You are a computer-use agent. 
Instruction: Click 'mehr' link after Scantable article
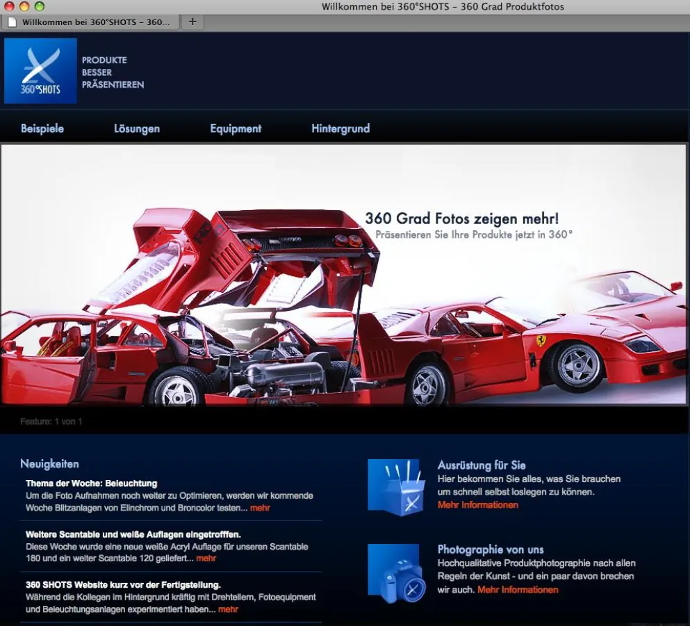click(x=206, y=558)
